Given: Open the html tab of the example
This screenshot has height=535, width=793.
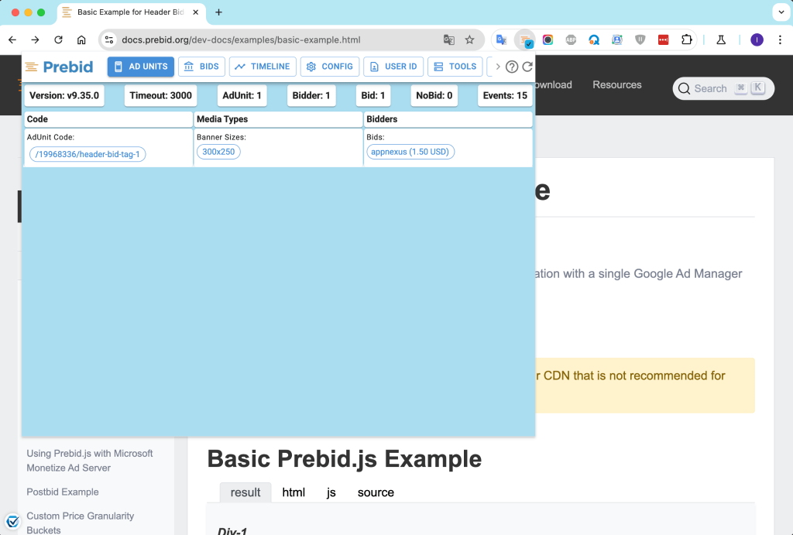Looking at the screenshot, I should tap(294, 492).
